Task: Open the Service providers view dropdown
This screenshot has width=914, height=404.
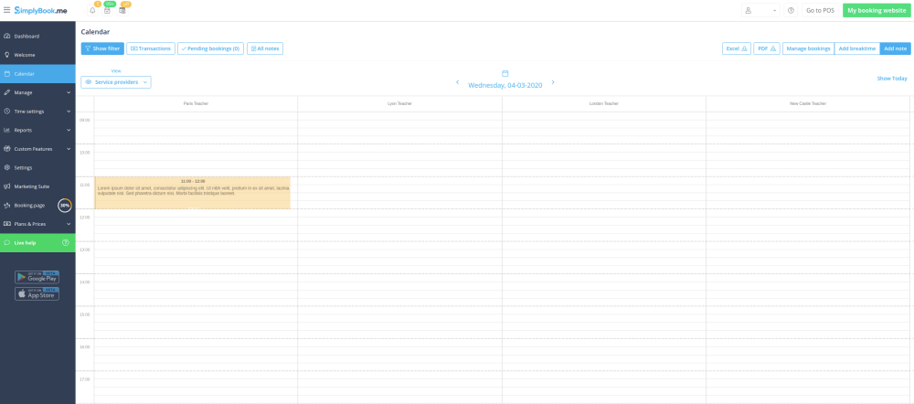Action: click(116, 82)
